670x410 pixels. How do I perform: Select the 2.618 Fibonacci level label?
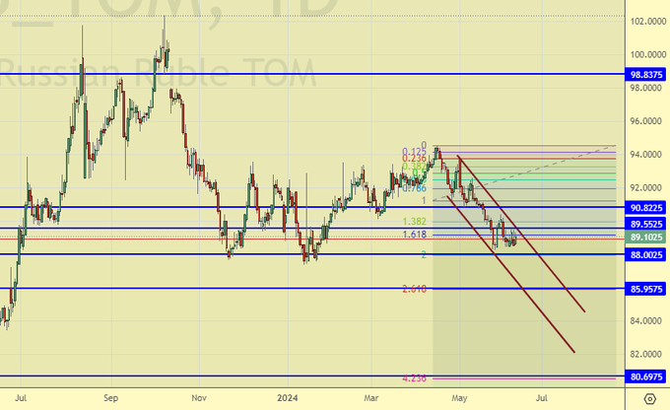click(413, 289)
